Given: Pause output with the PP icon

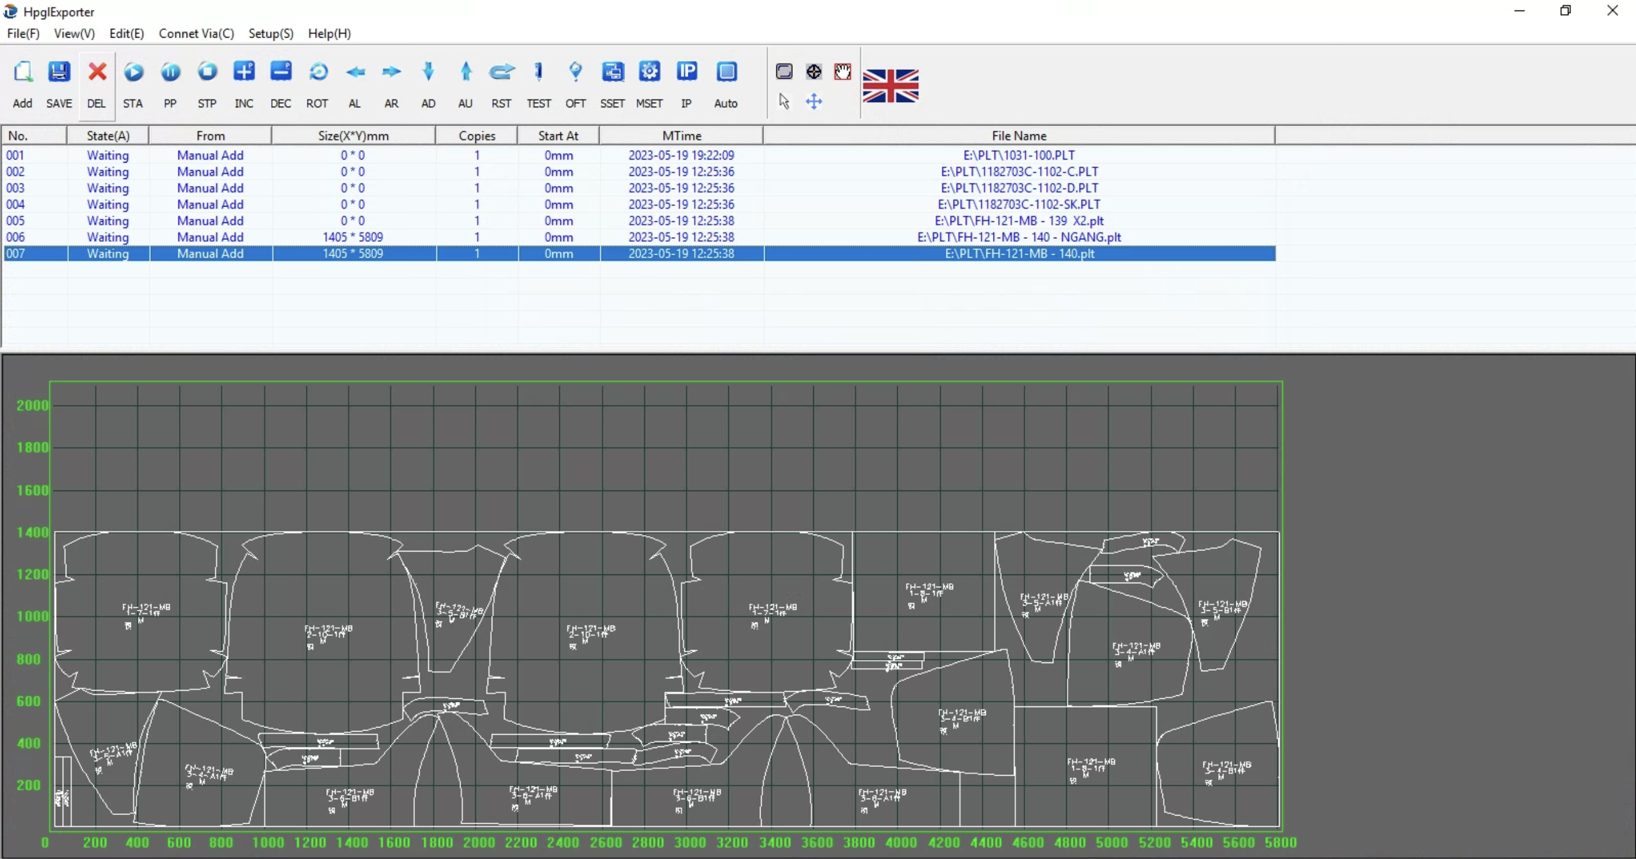Looking at the screenshot, I should tap(170, 72).
